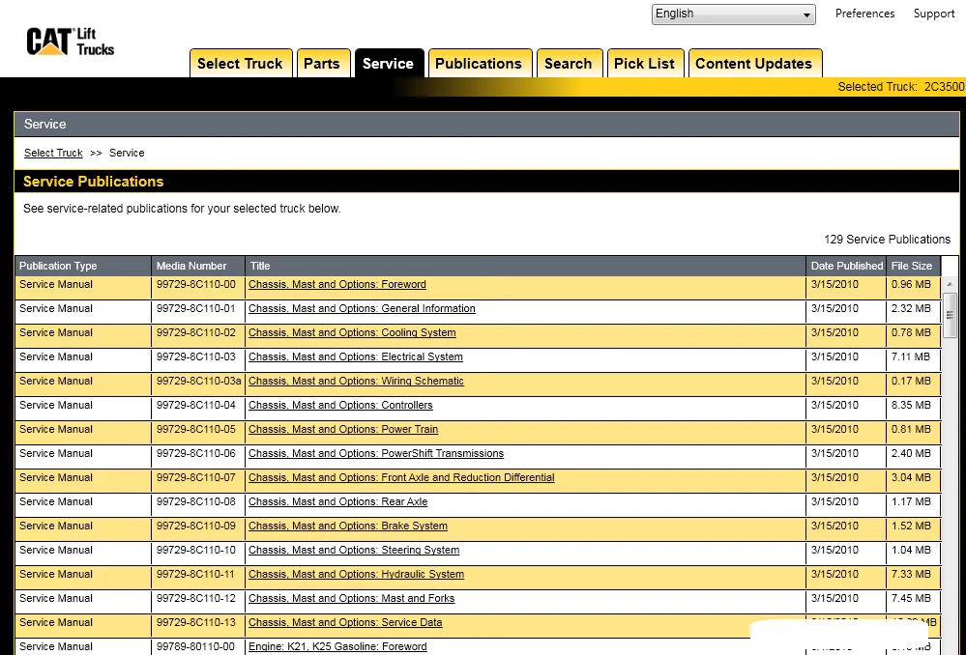Select the Service tab
966x655 pixels.
388,64
